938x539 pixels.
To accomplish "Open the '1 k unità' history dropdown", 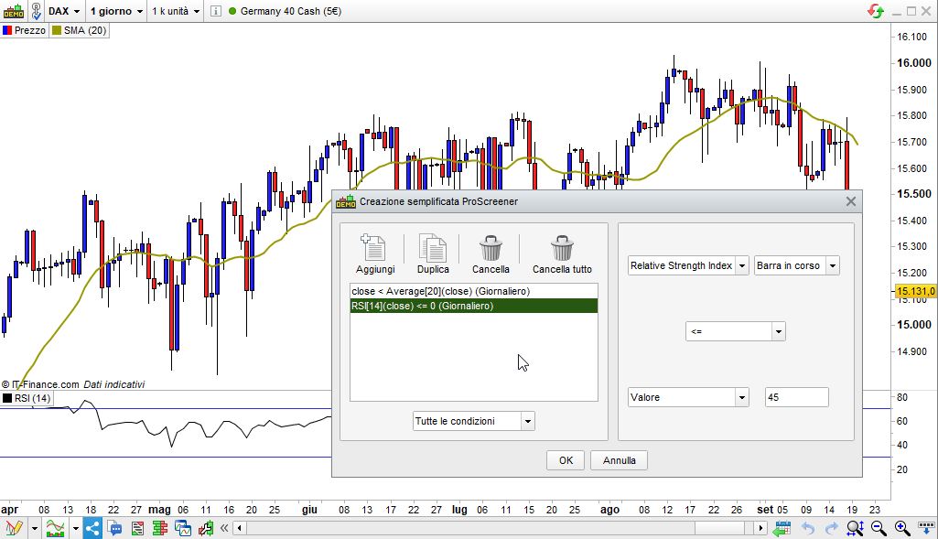I will (176, 11).
